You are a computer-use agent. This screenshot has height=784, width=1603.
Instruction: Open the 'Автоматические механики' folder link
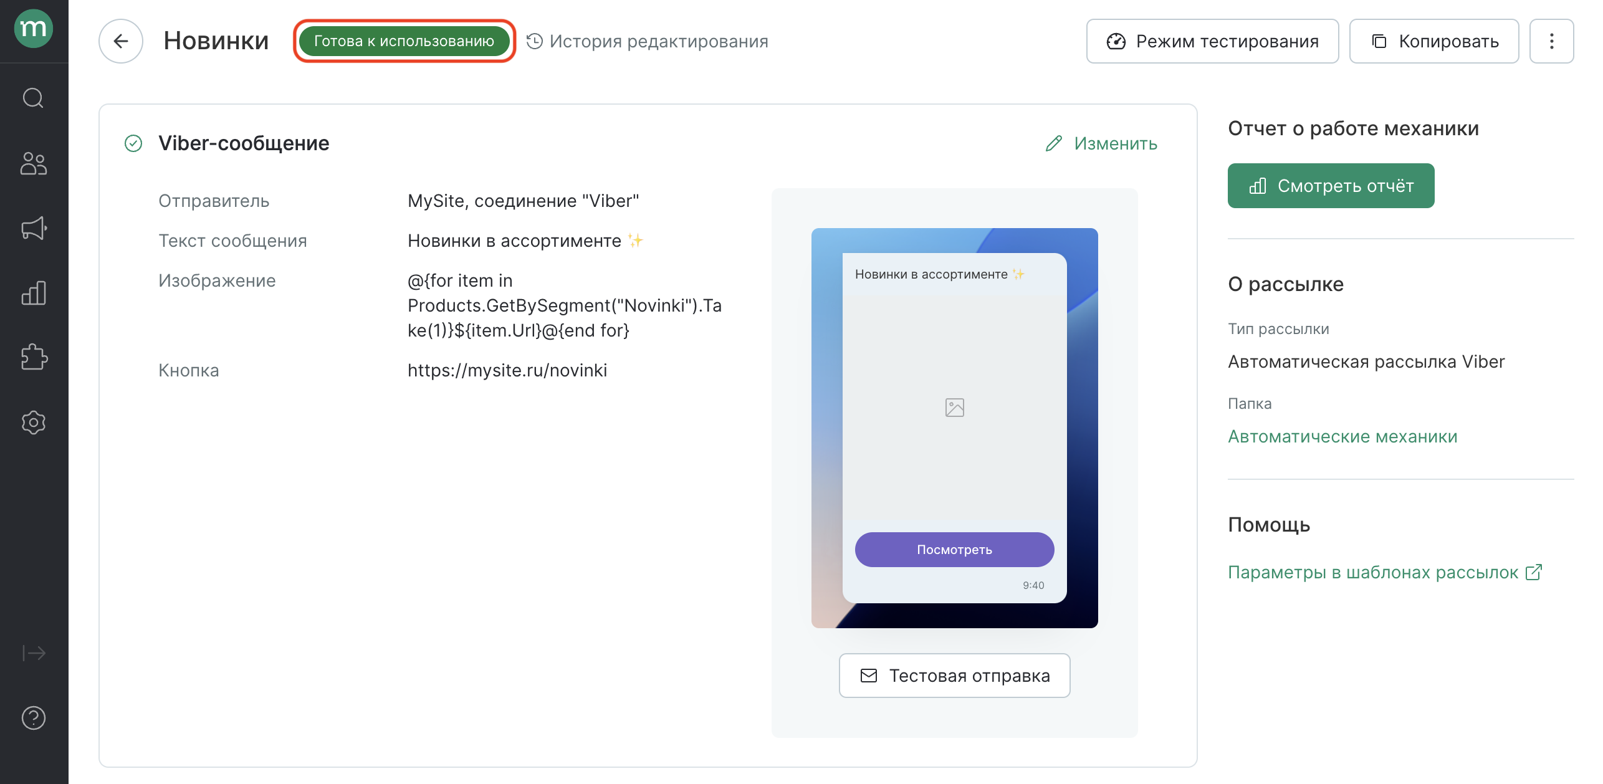(1342, 436)
